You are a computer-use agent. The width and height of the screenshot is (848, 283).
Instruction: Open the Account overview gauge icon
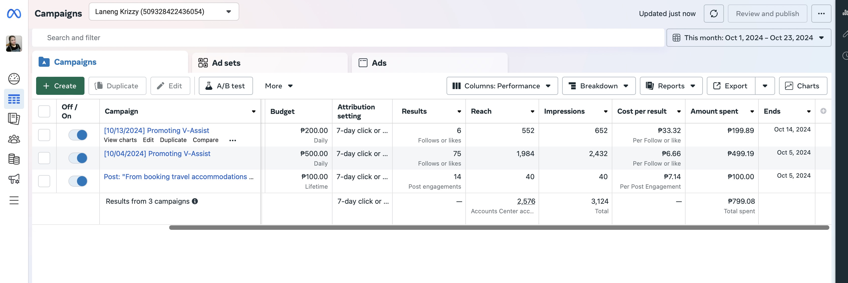click(x=14, y=79)
